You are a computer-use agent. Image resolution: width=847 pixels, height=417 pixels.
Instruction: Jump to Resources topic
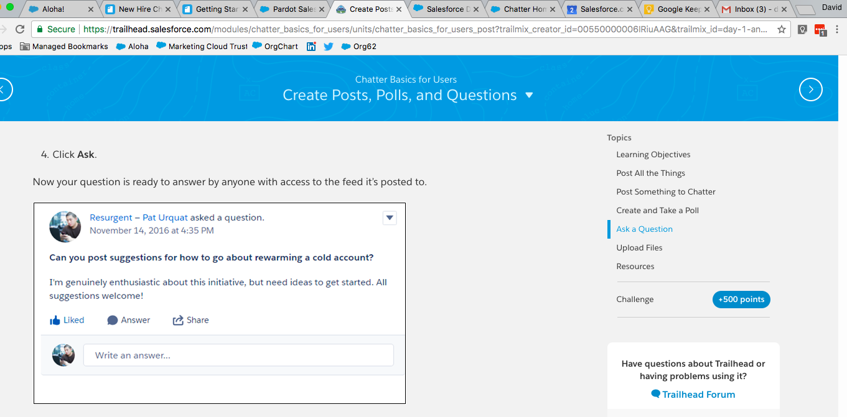(635, 267)
